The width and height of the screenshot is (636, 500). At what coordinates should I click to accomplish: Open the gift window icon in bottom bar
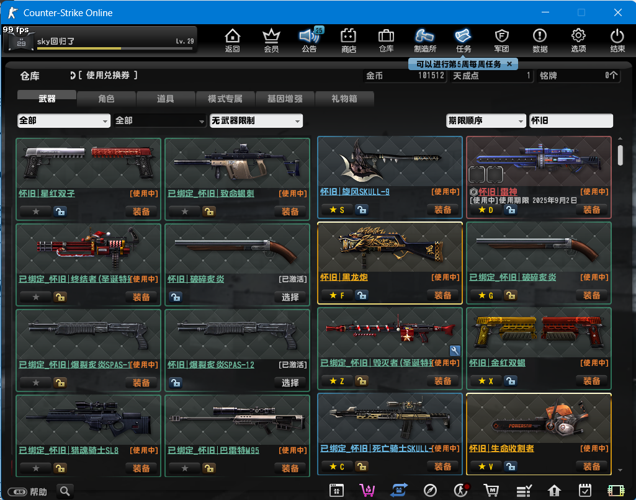[337, 490]
